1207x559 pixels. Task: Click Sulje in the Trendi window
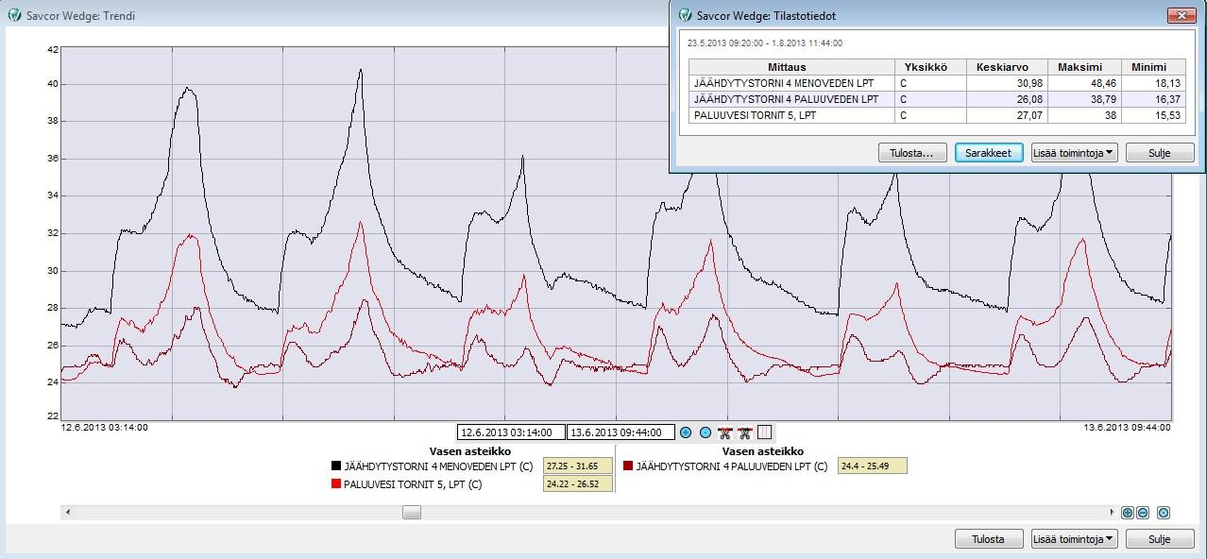pos(1160,539)
